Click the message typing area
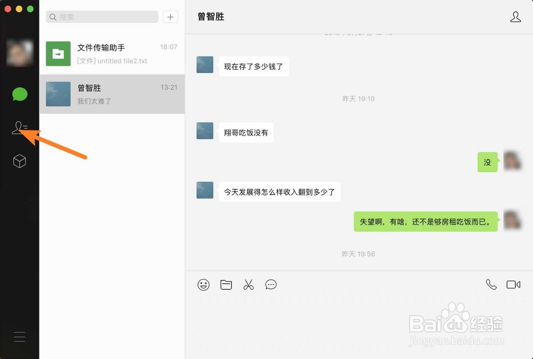The image size is (533, 359). [357, 320]
